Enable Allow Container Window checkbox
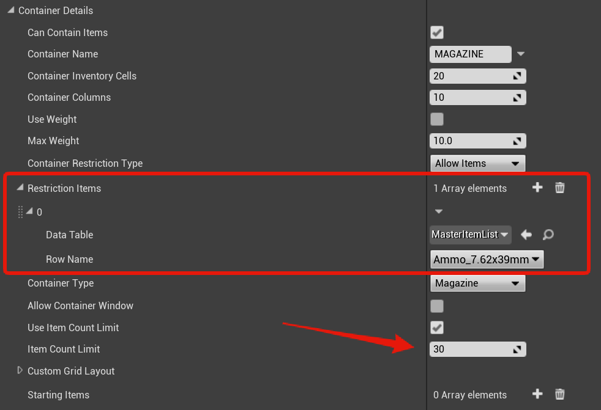This screenshot has height=410, width=601. pos(437,306)
